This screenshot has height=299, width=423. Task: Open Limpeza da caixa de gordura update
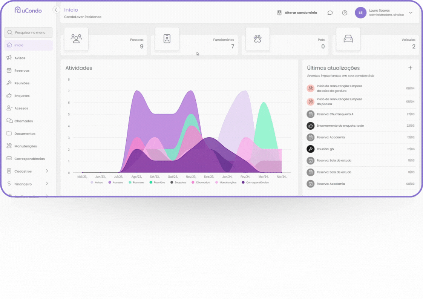pyautogui.click(x=360, y=88)
